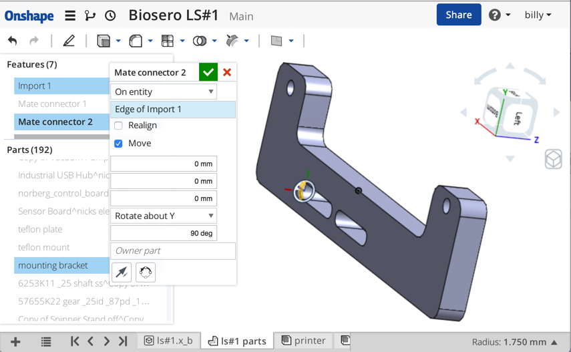
Task: Open the hamburger document menu
Action: point(70,15)
